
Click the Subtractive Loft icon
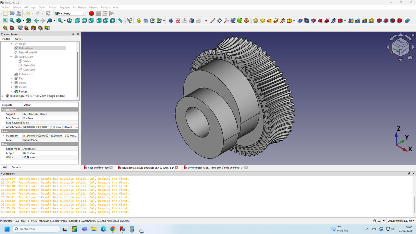pos(320,21)
